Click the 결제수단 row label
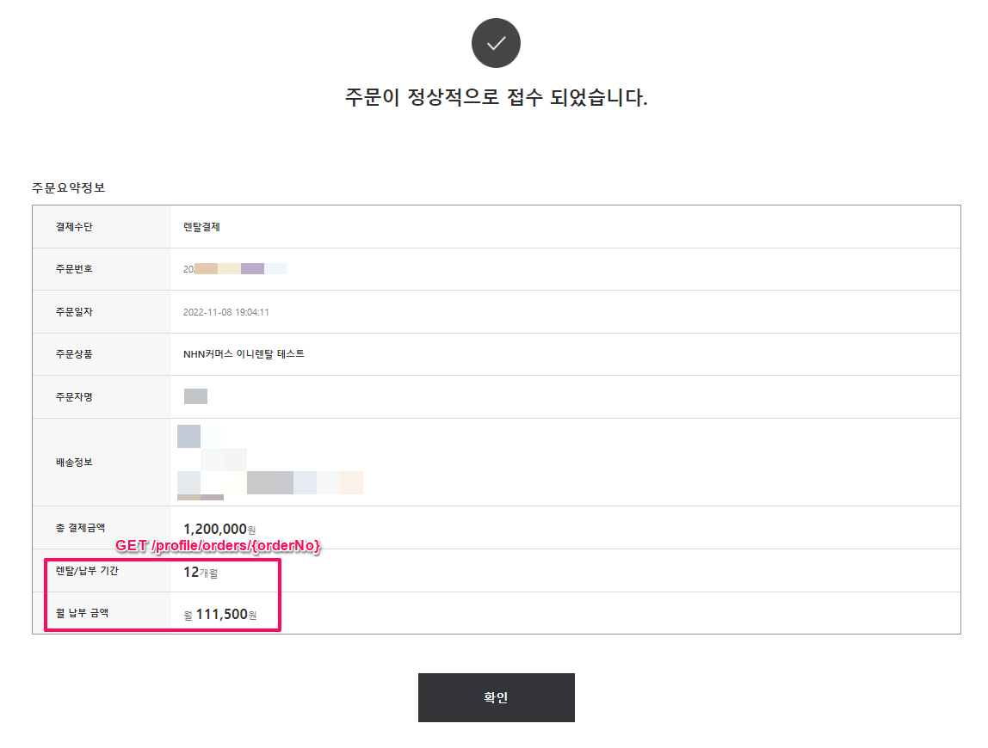The width and height of the screenshot is (988, 748). coord(74,227)
